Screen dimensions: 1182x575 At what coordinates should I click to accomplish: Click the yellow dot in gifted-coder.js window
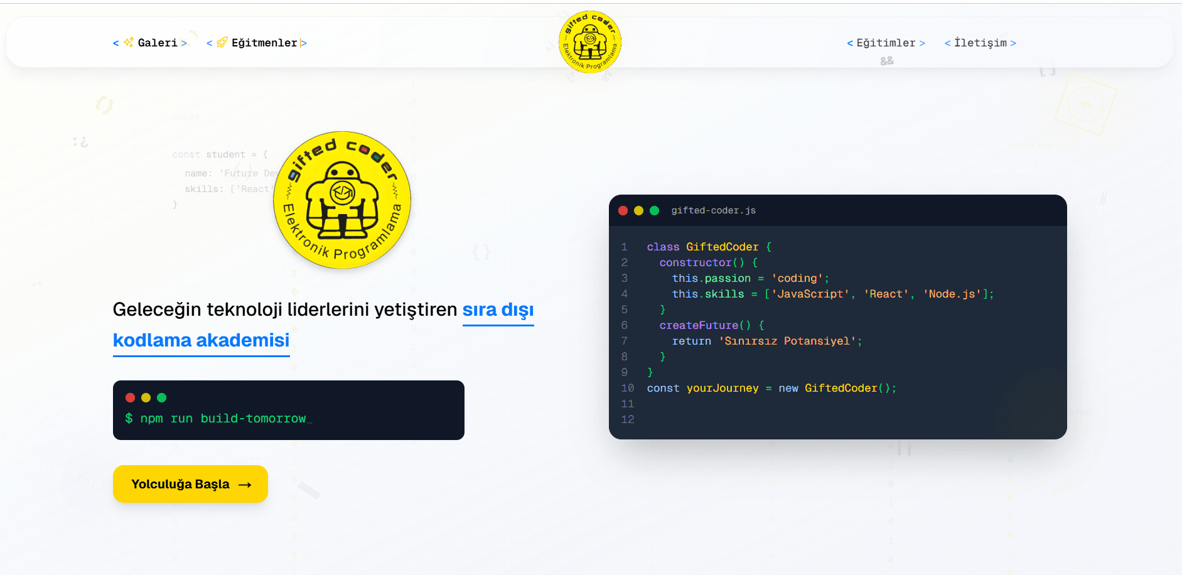pyautogui.click(x=638, y=211)
